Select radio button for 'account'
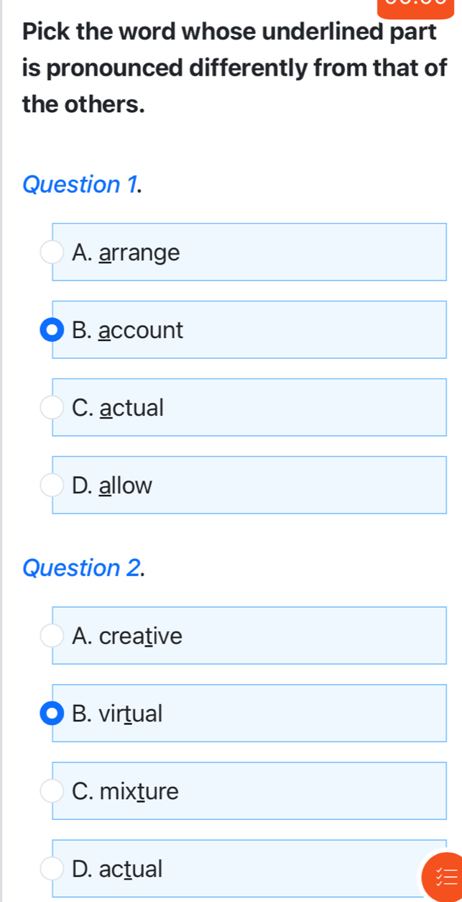This screenshot has width=462, height=902. click(52, 330)
